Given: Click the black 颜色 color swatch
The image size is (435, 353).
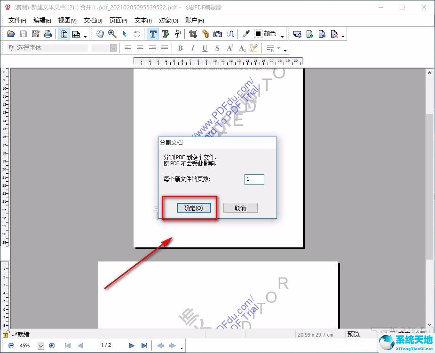Looking at the screenshot, I should (x=258, y=34).
